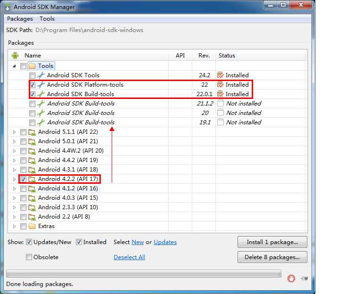The width and height of the screenshot is (362, 294).
Task: Click the Extras folder icon
Action: [x=32, y=226]
